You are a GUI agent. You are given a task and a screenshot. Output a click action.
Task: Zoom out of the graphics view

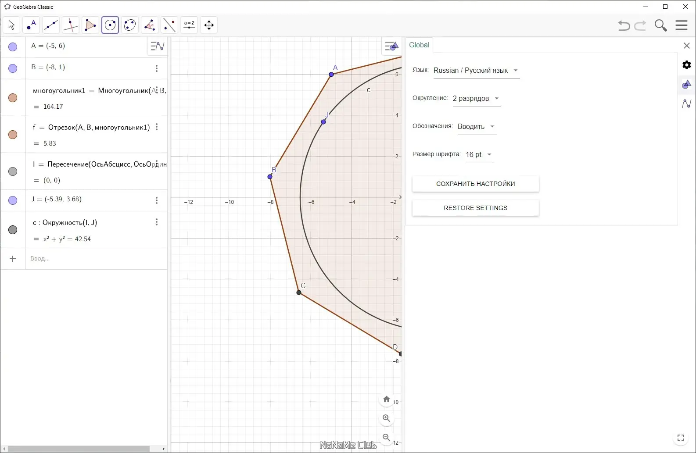click(x=387, y=438)
